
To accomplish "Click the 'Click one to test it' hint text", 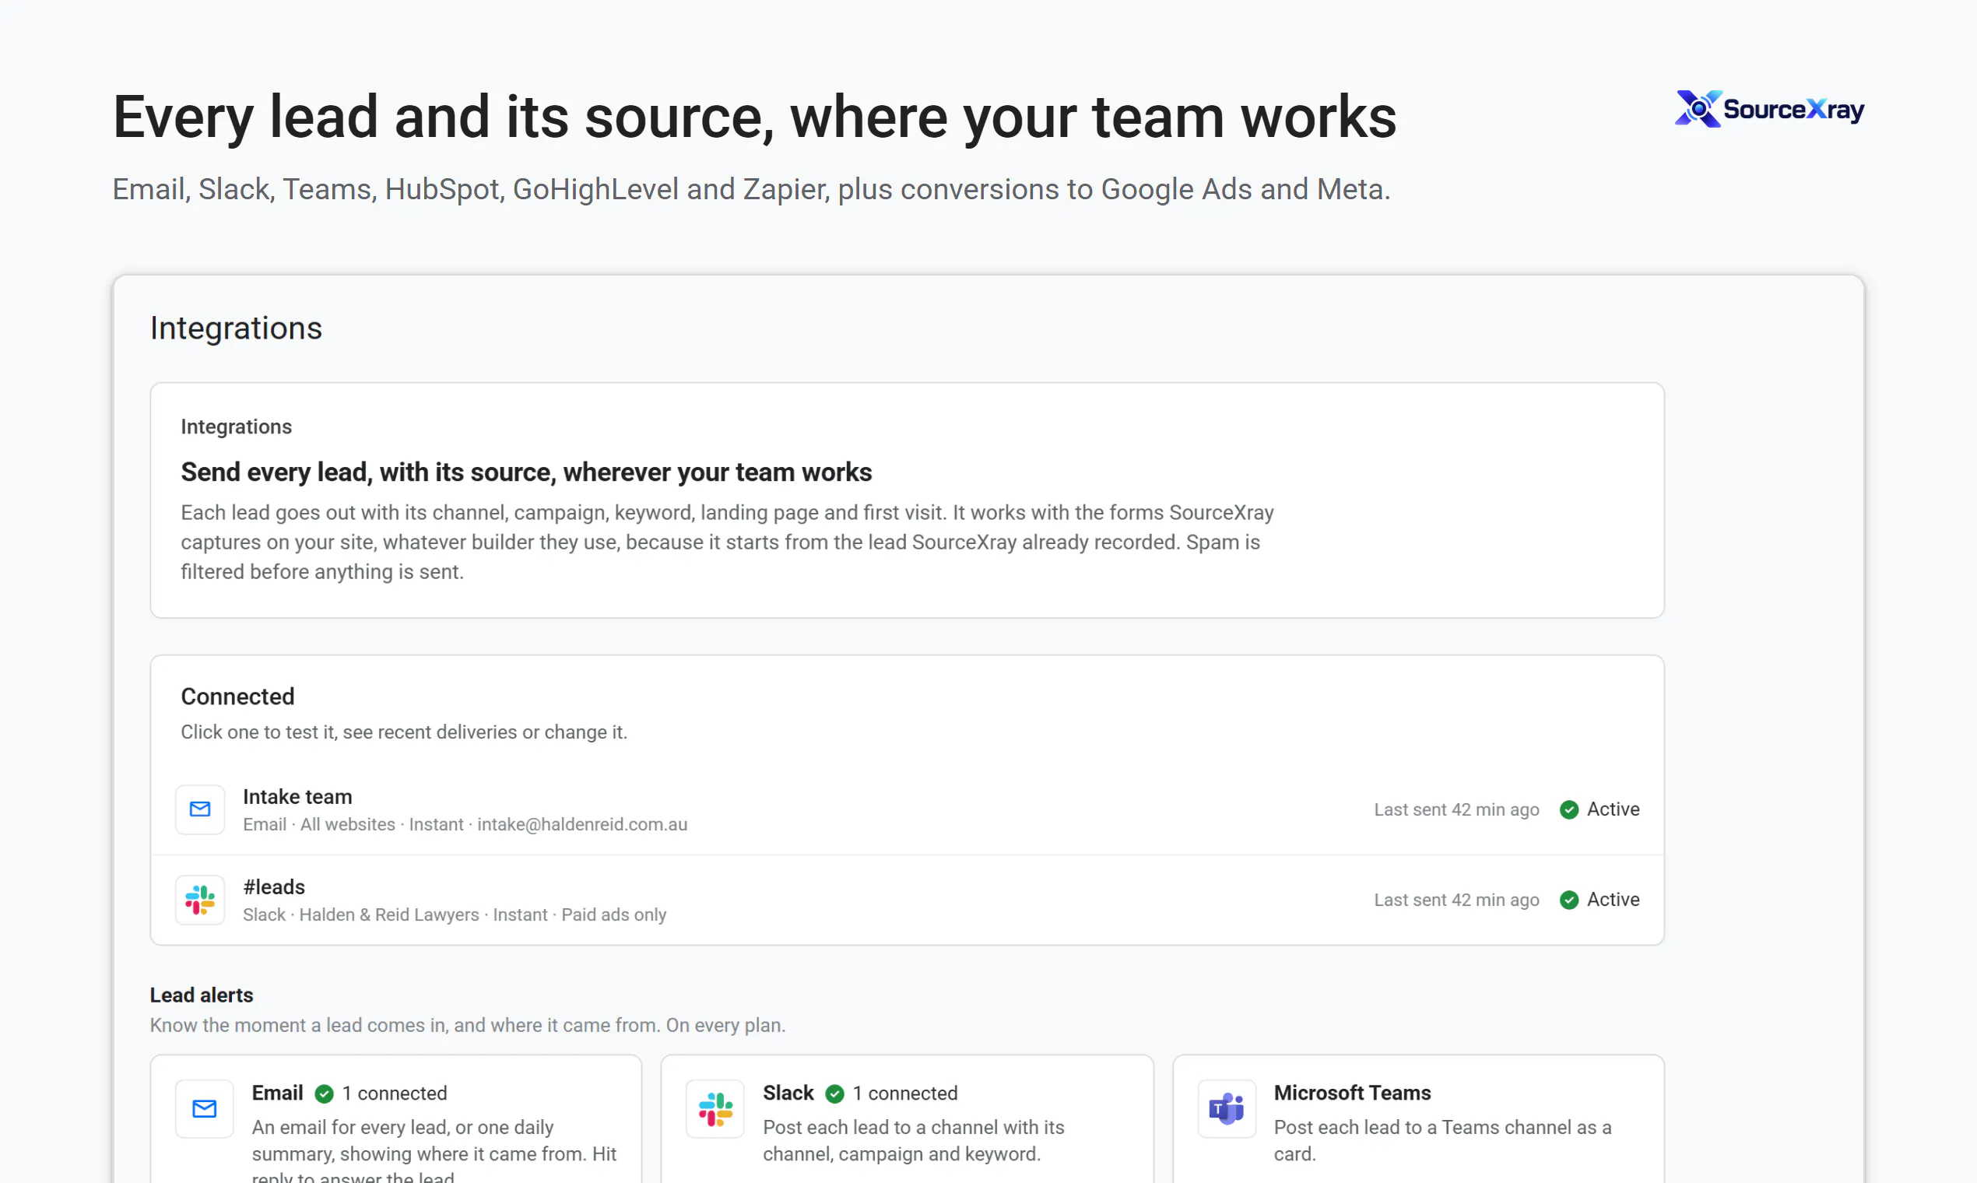I will [404, 732].
